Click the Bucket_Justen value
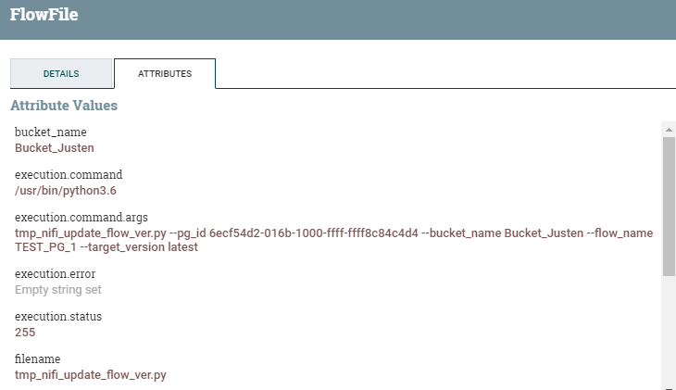This screenshot has width=676, height=390. click(x=55, y=147)
